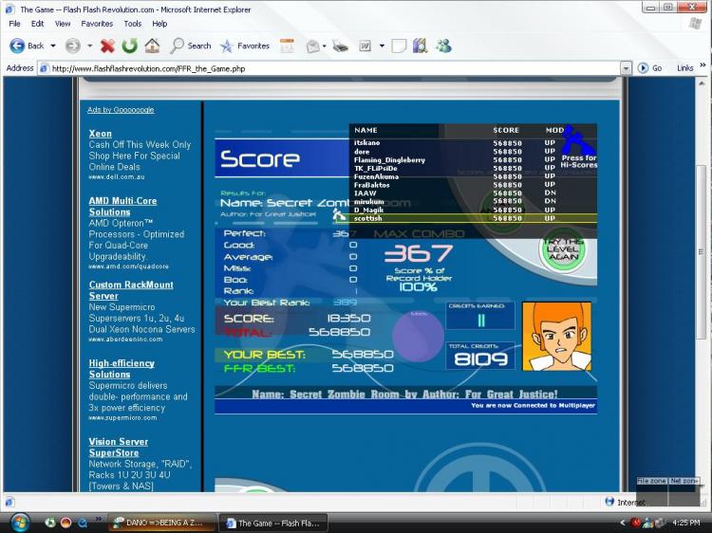The width and height of the screenshot is (712, 533).
Task: Launch the blue quick-launch icon
Action: click(83, 523)
